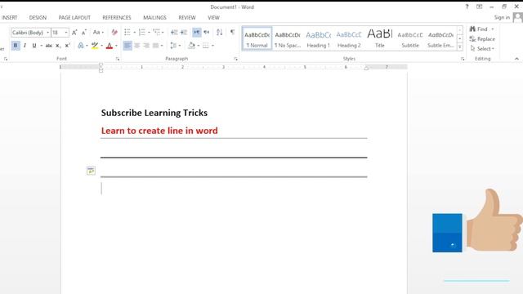Click Shading paint bucket icon

[191, 46]
